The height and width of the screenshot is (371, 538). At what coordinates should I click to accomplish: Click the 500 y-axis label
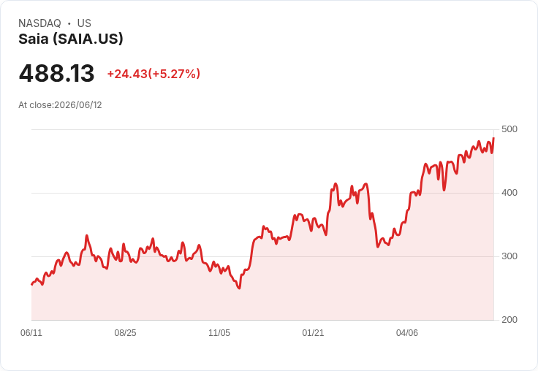pyautogui.click(x=509, y=129)
